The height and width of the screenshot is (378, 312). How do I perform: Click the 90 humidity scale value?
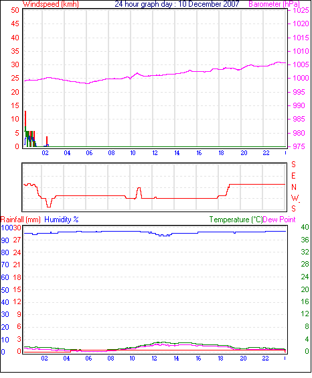(5, 240)
